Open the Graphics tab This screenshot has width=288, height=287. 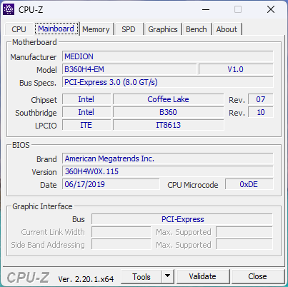click(163, 29)
